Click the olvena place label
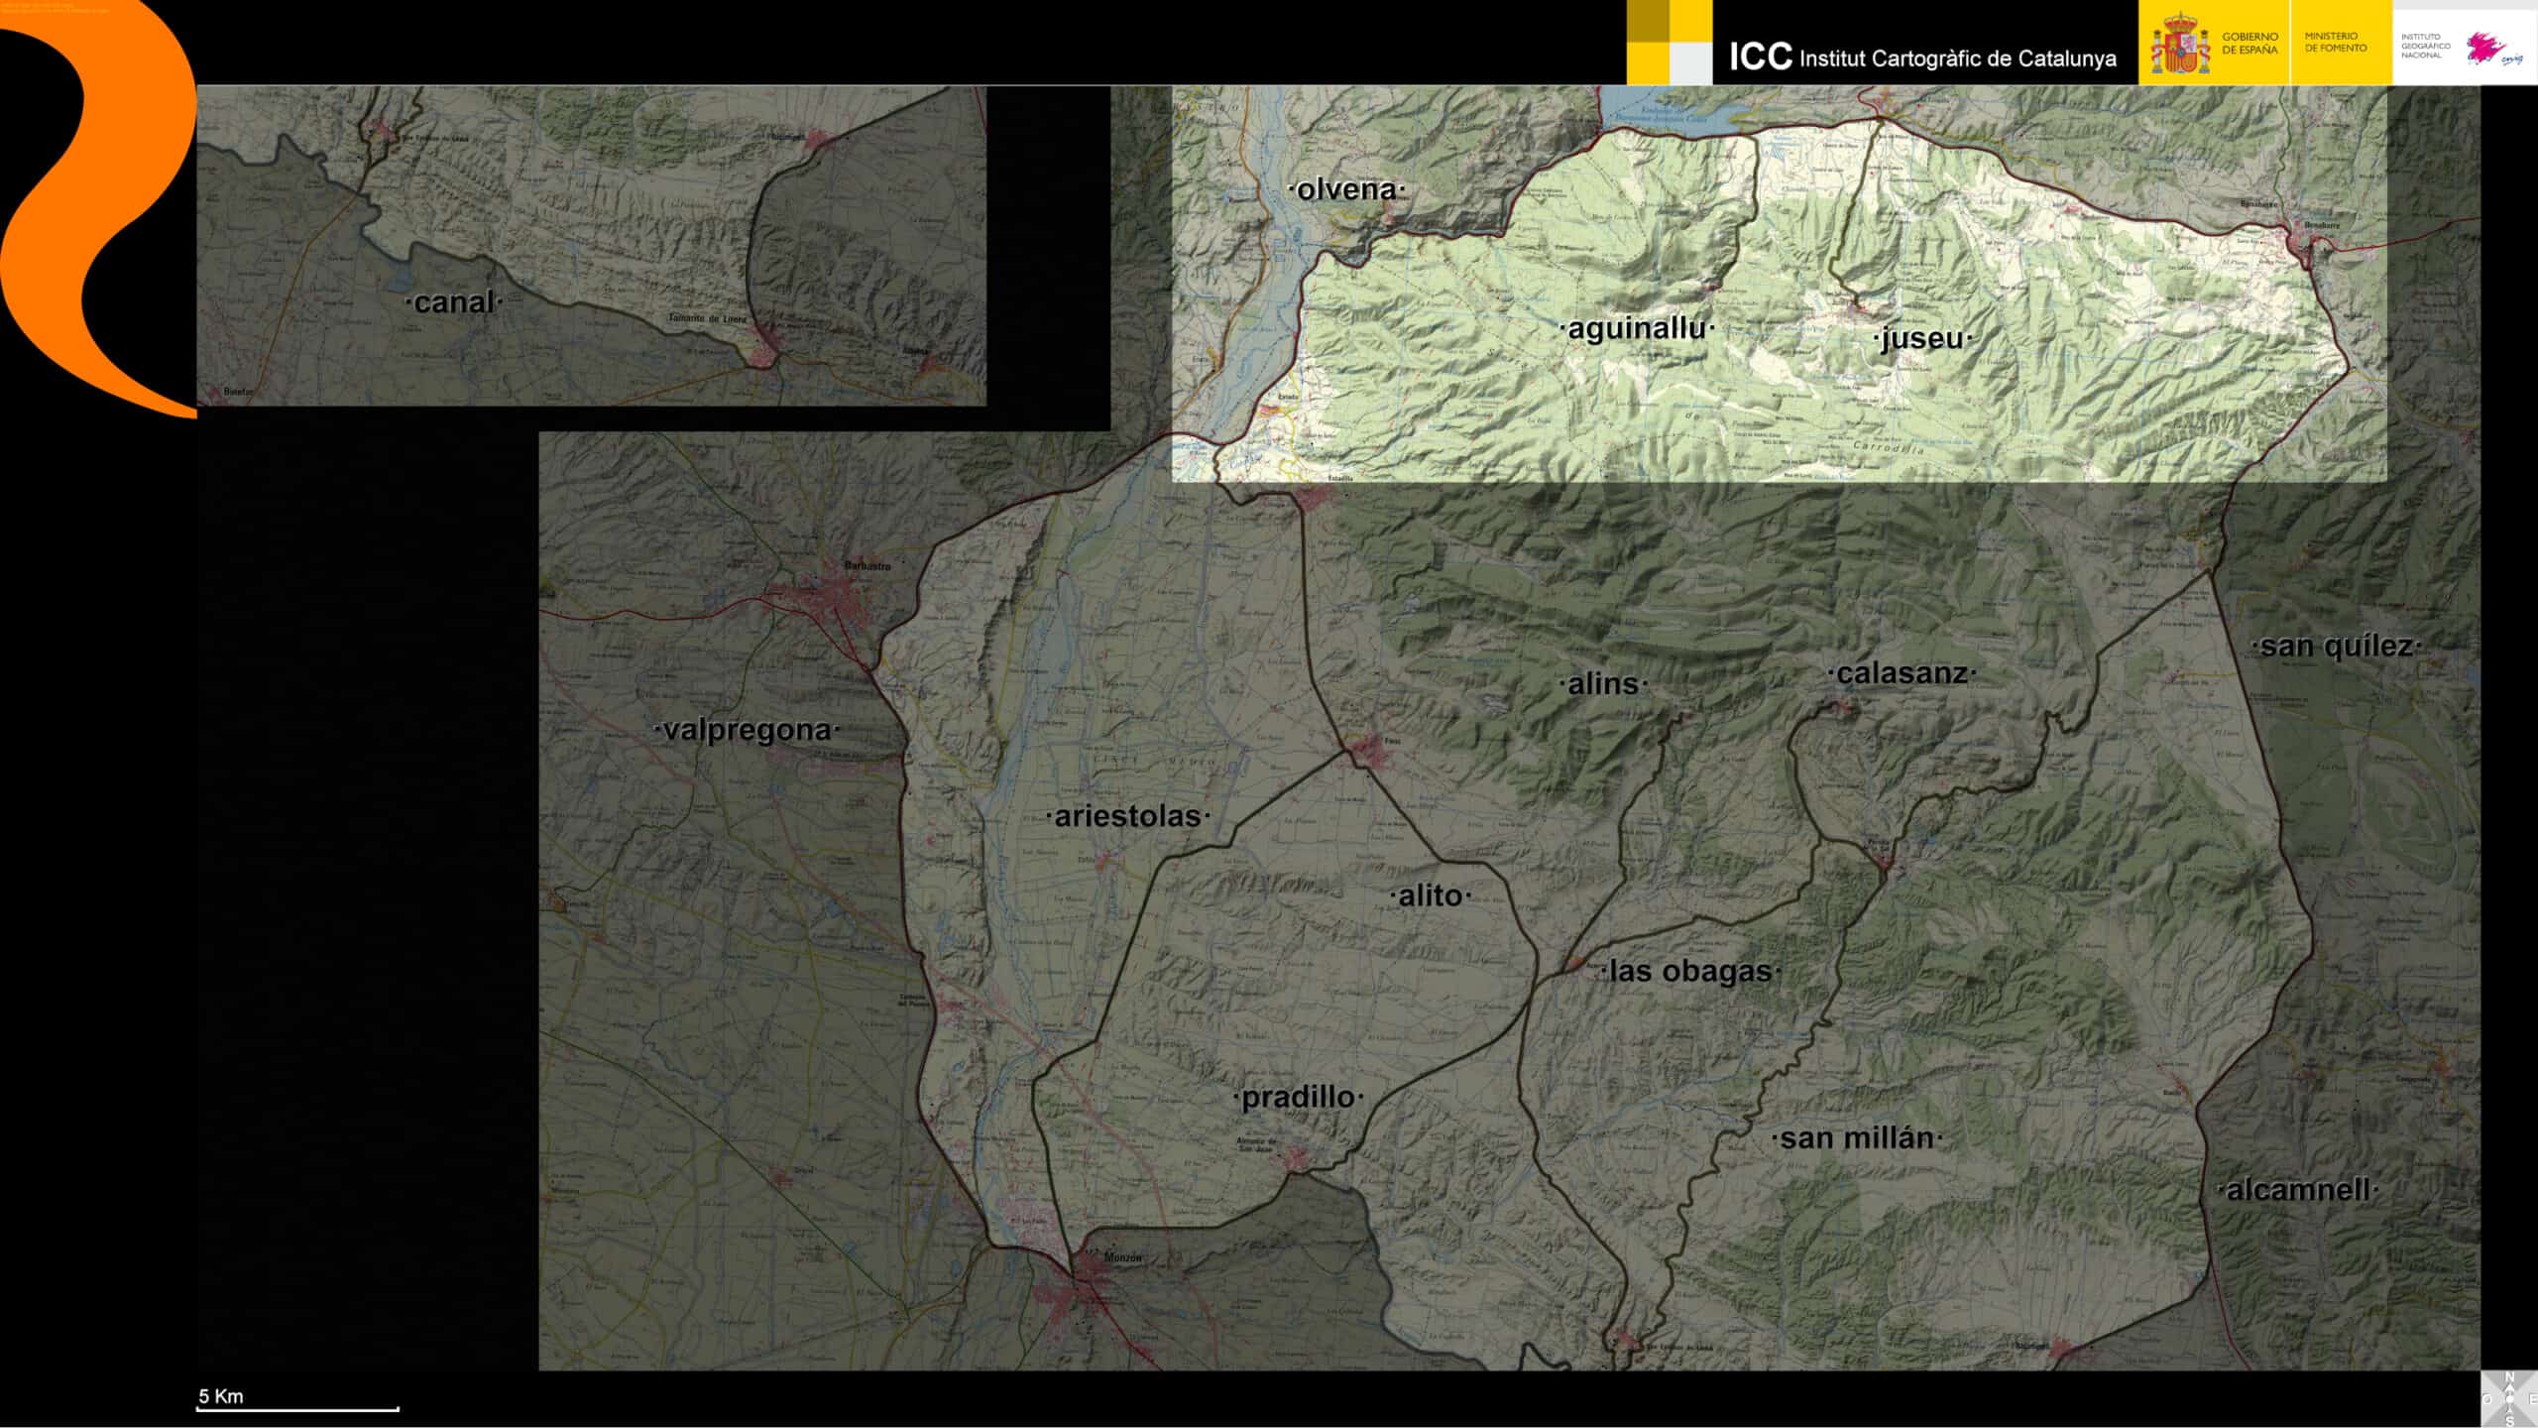The image size is (2538, 1428). tap(1346, 189)
